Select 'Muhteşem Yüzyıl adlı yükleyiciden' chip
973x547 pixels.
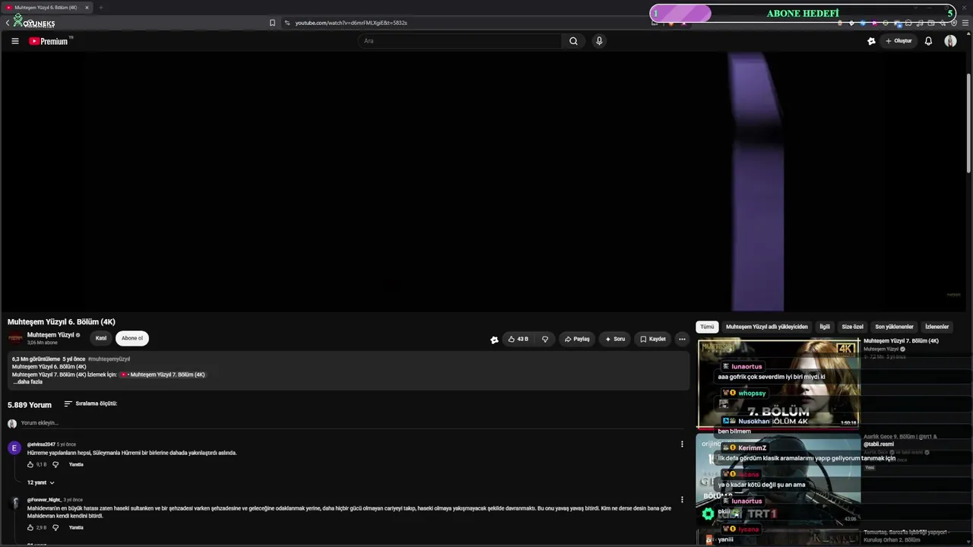[767, 327]
